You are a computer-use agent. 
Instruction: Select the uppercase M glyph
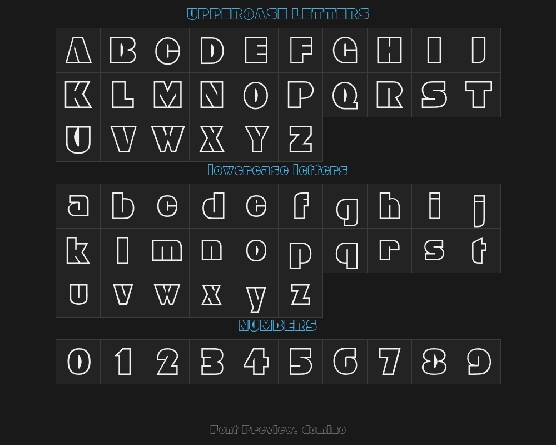tap(167, 95)
